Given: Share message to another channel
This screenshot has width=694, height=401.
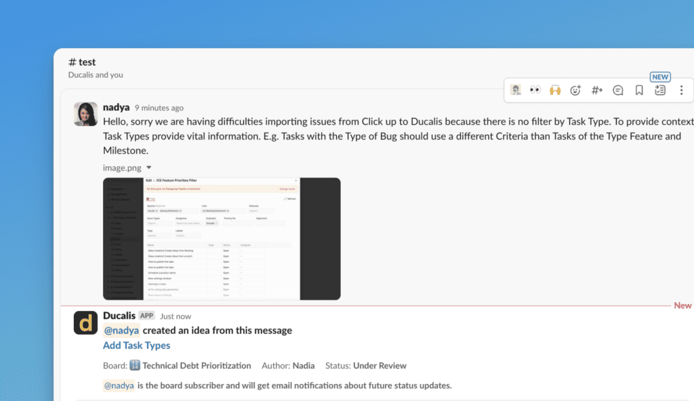Looking at the screenshot, I should (x=597, y=90).
